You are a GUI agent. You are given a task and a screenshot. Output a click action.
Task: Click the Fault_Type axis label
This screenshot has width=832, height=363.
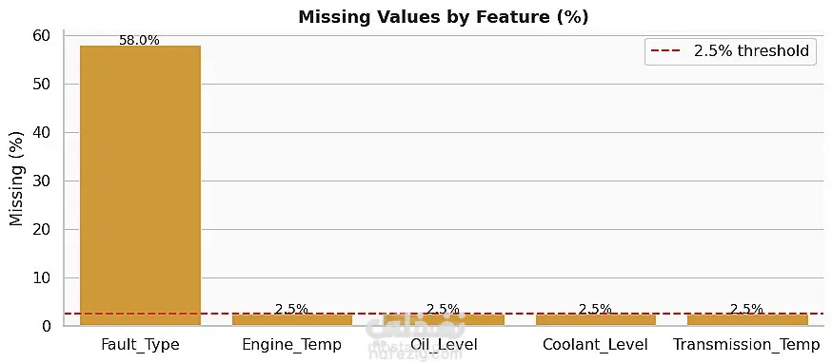coord(140,345)
